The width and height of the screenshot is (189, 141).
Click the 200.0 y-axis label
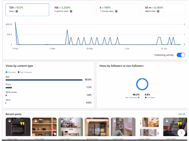tap(9, 35)
